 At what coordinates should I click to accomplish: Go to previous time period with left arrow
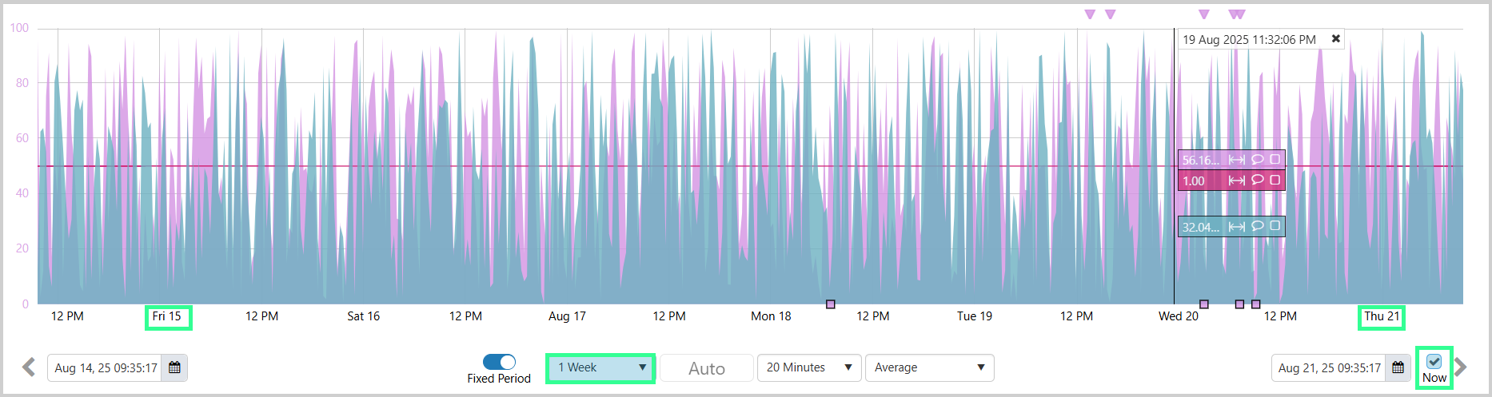pyautogui.click(x=29, y=367)
